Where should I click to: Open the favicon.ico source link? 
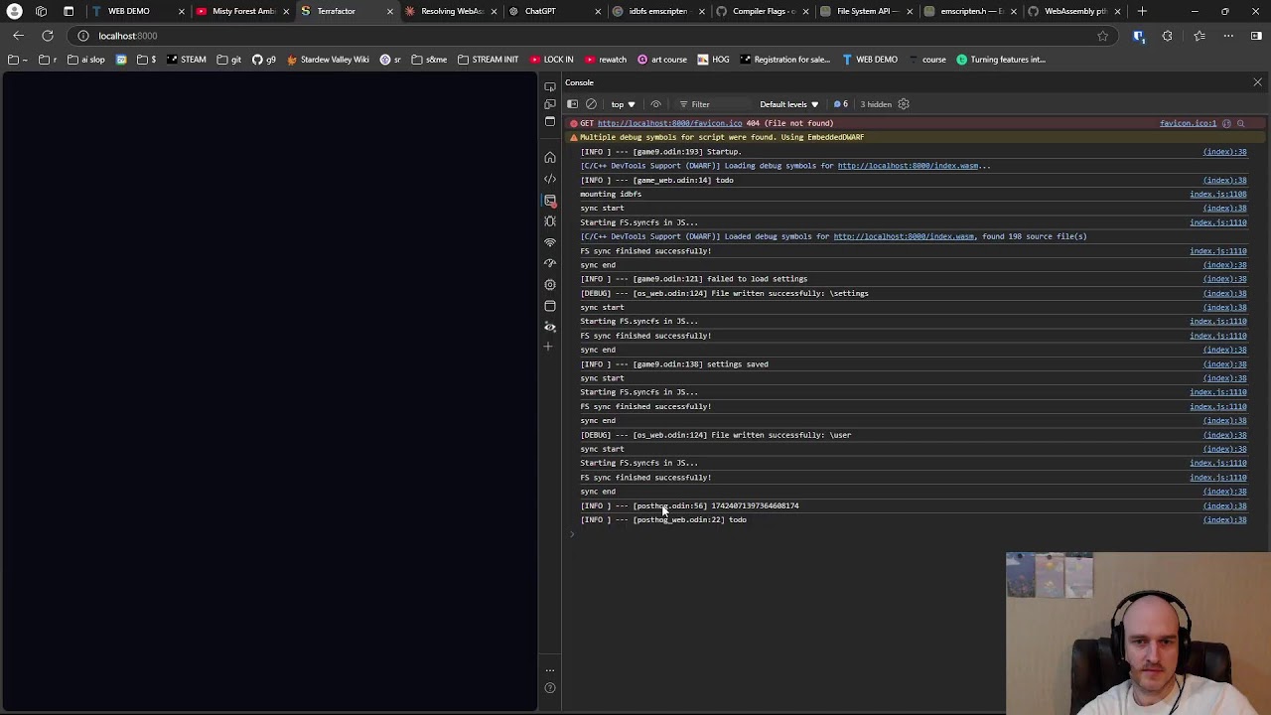pos(1188,123)
